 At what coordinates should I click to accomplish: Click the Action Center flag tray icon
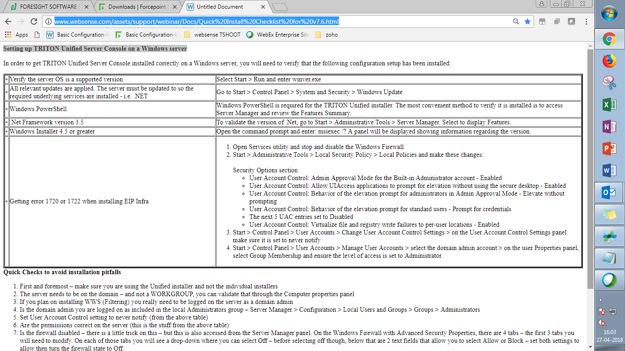point(603,311)
